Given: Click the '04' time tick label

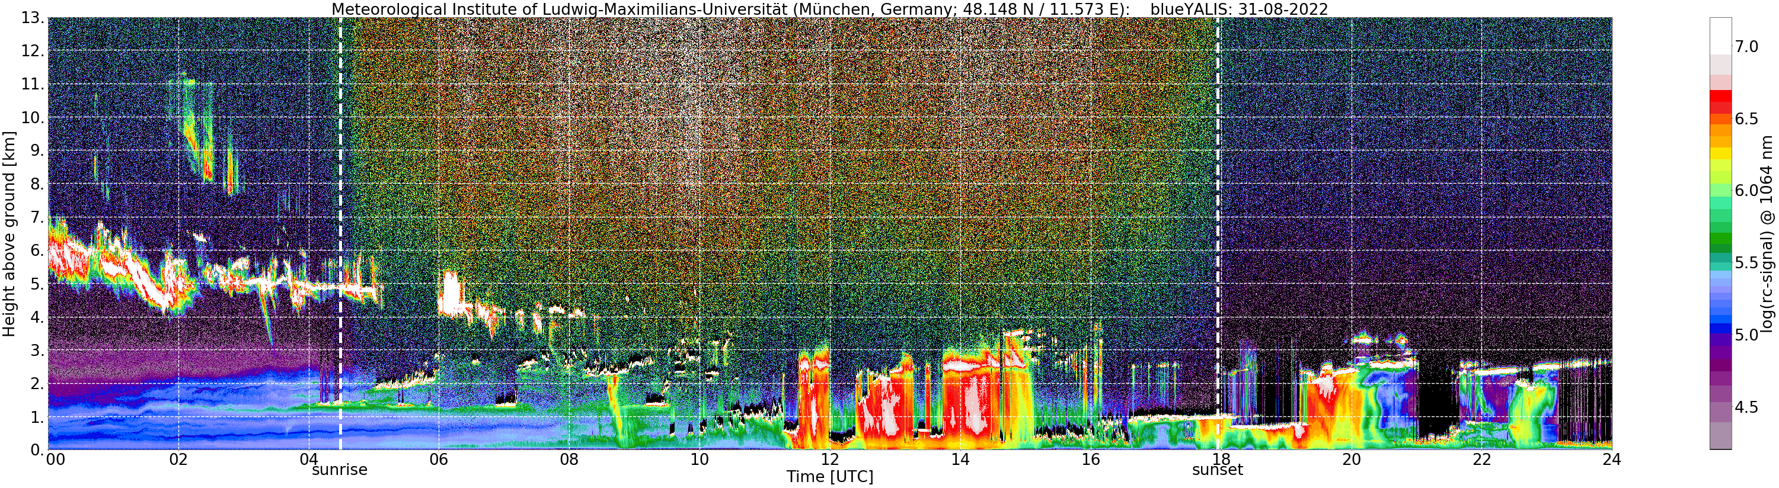Looking at the screenshot, I should (x=309, y=460).
